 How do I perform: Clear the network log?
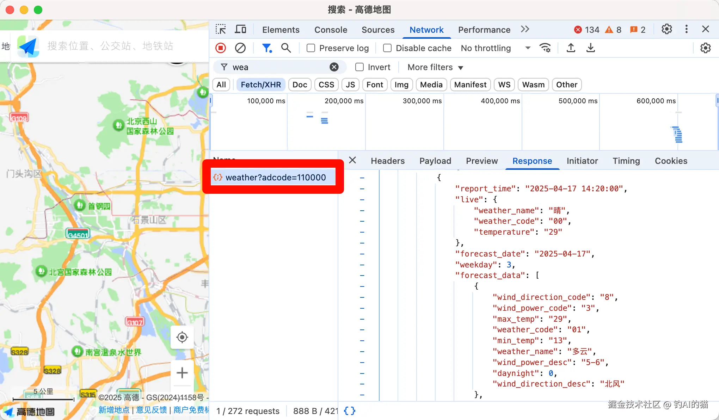pos(240,48)
